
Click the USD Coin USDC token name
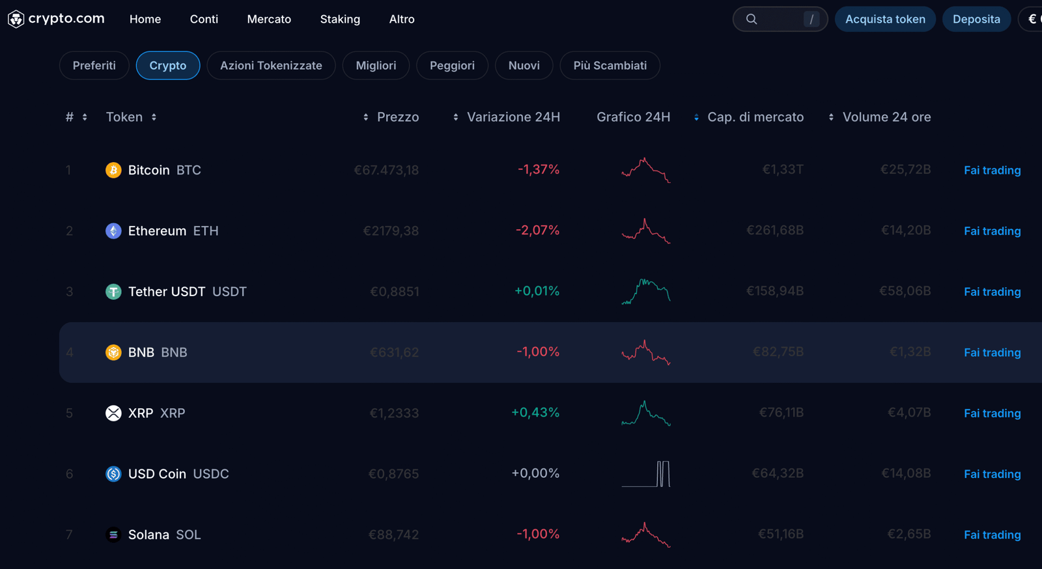(178, 474)
